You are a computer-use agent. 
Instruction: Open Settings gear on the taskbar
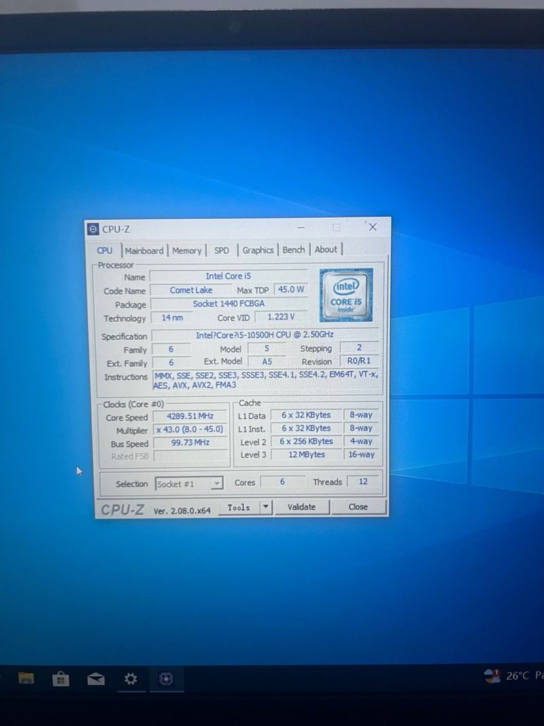point(131,679)
